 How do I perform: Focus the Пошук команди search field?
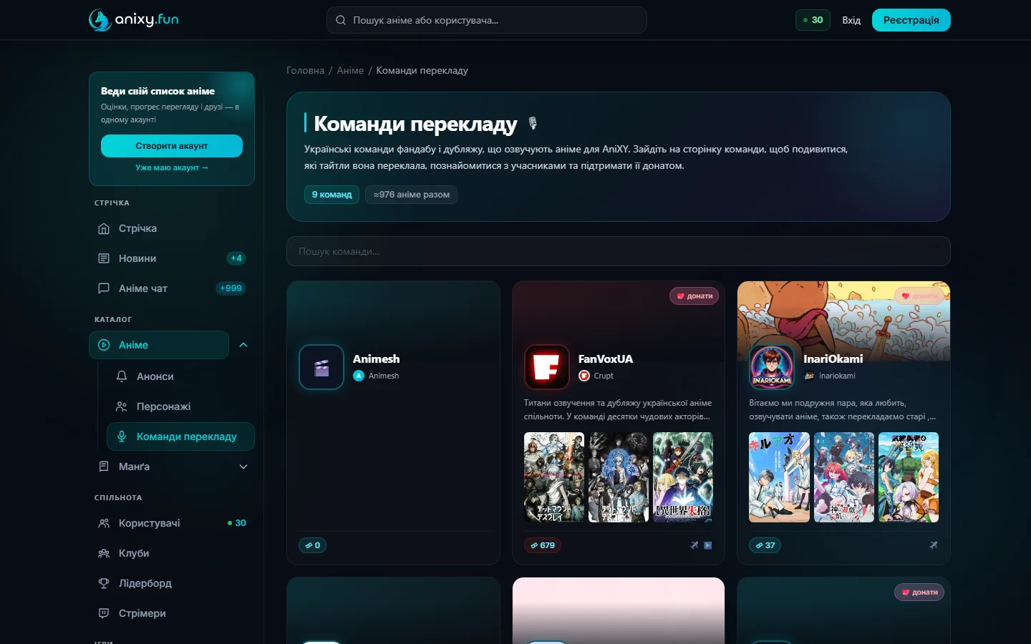click(619, 251)
